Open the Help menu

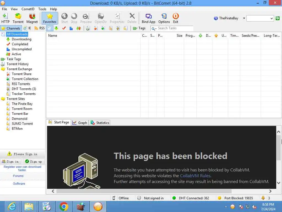coord(53,9)
